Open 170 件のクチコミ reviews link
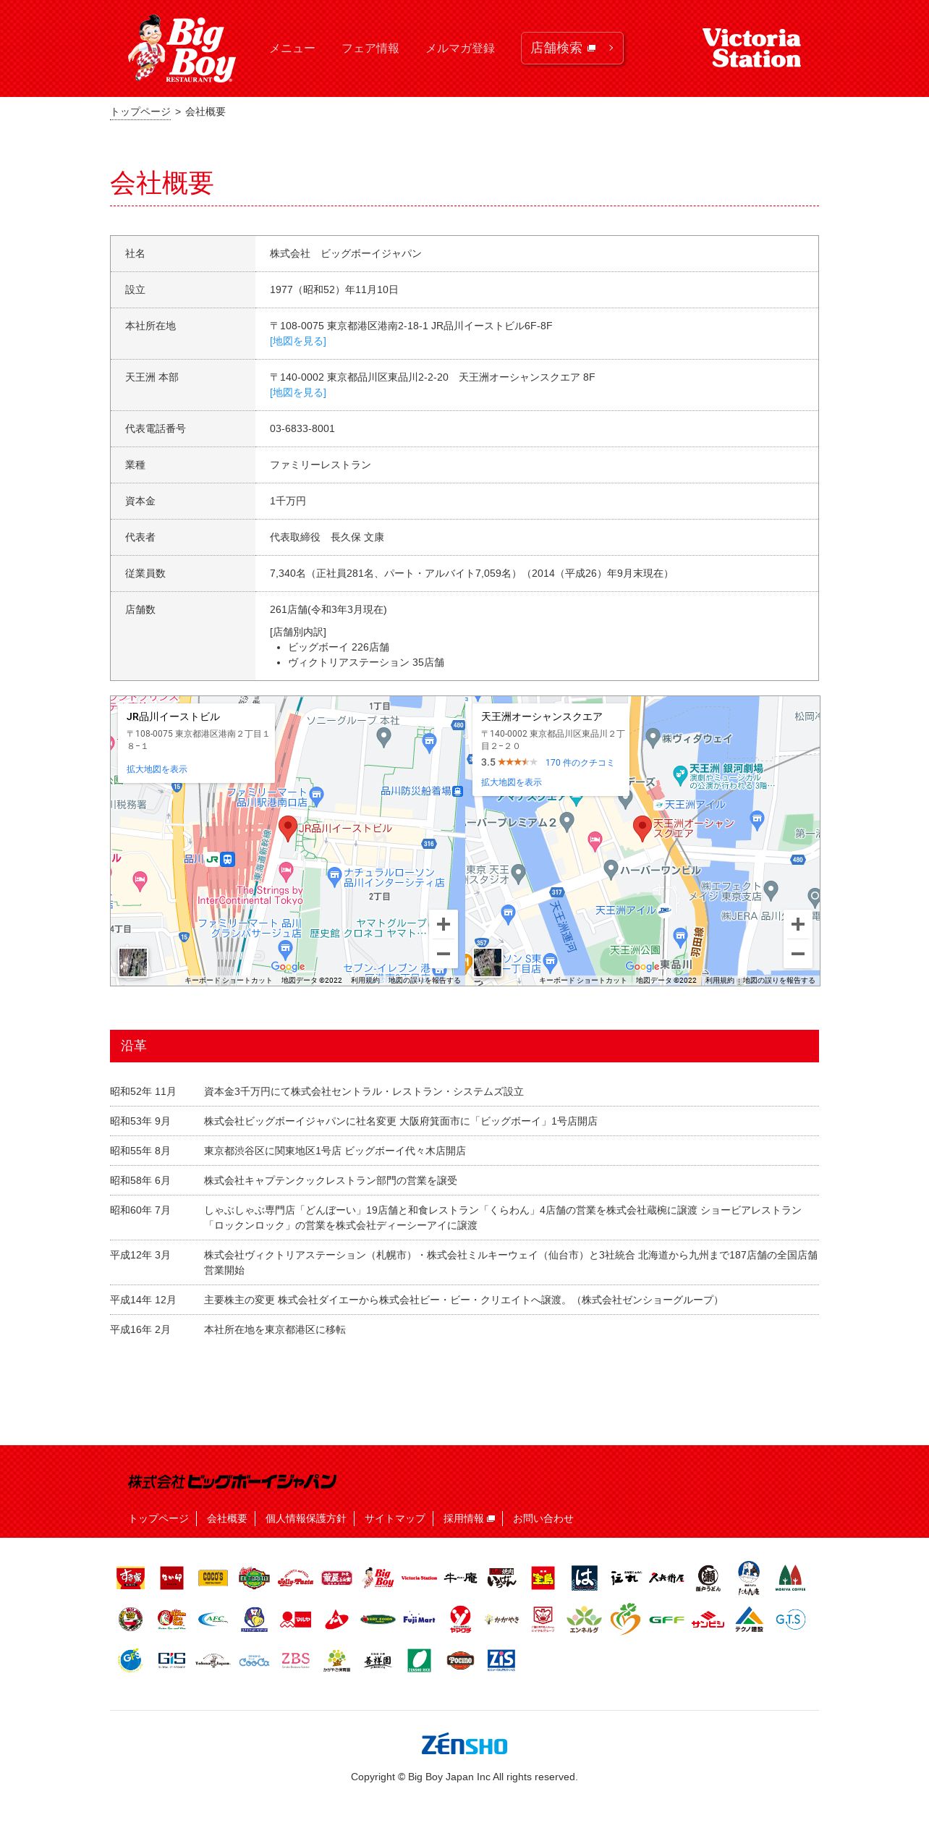Image resolution: width=929 pixels, height=1828 pixels. [x=580, y=763]
